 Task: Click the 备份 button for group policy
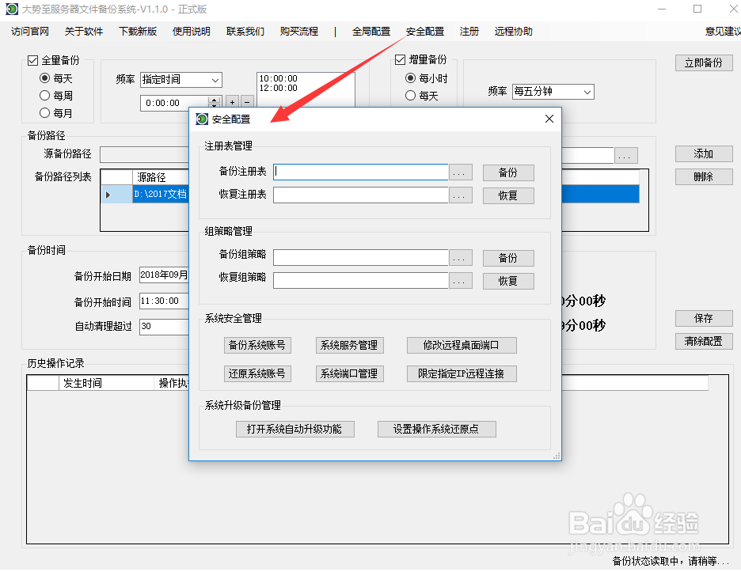[508, 258]
